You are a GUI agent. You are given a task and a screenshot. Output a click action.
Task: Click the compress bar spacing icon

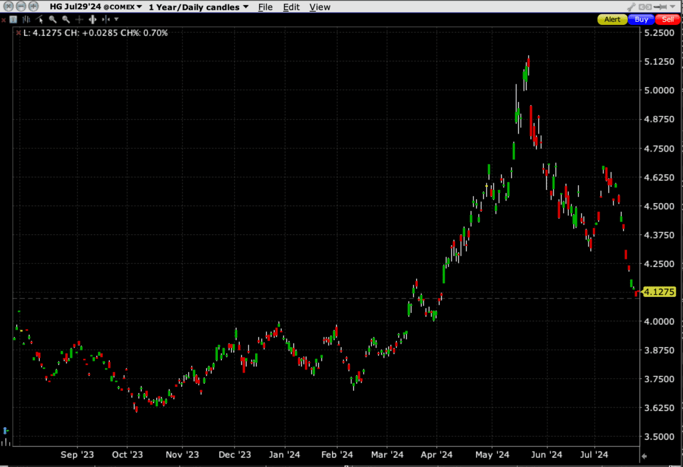[x=106, y=19]
